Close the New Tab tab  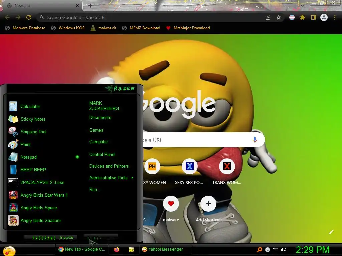coord(77,6)
